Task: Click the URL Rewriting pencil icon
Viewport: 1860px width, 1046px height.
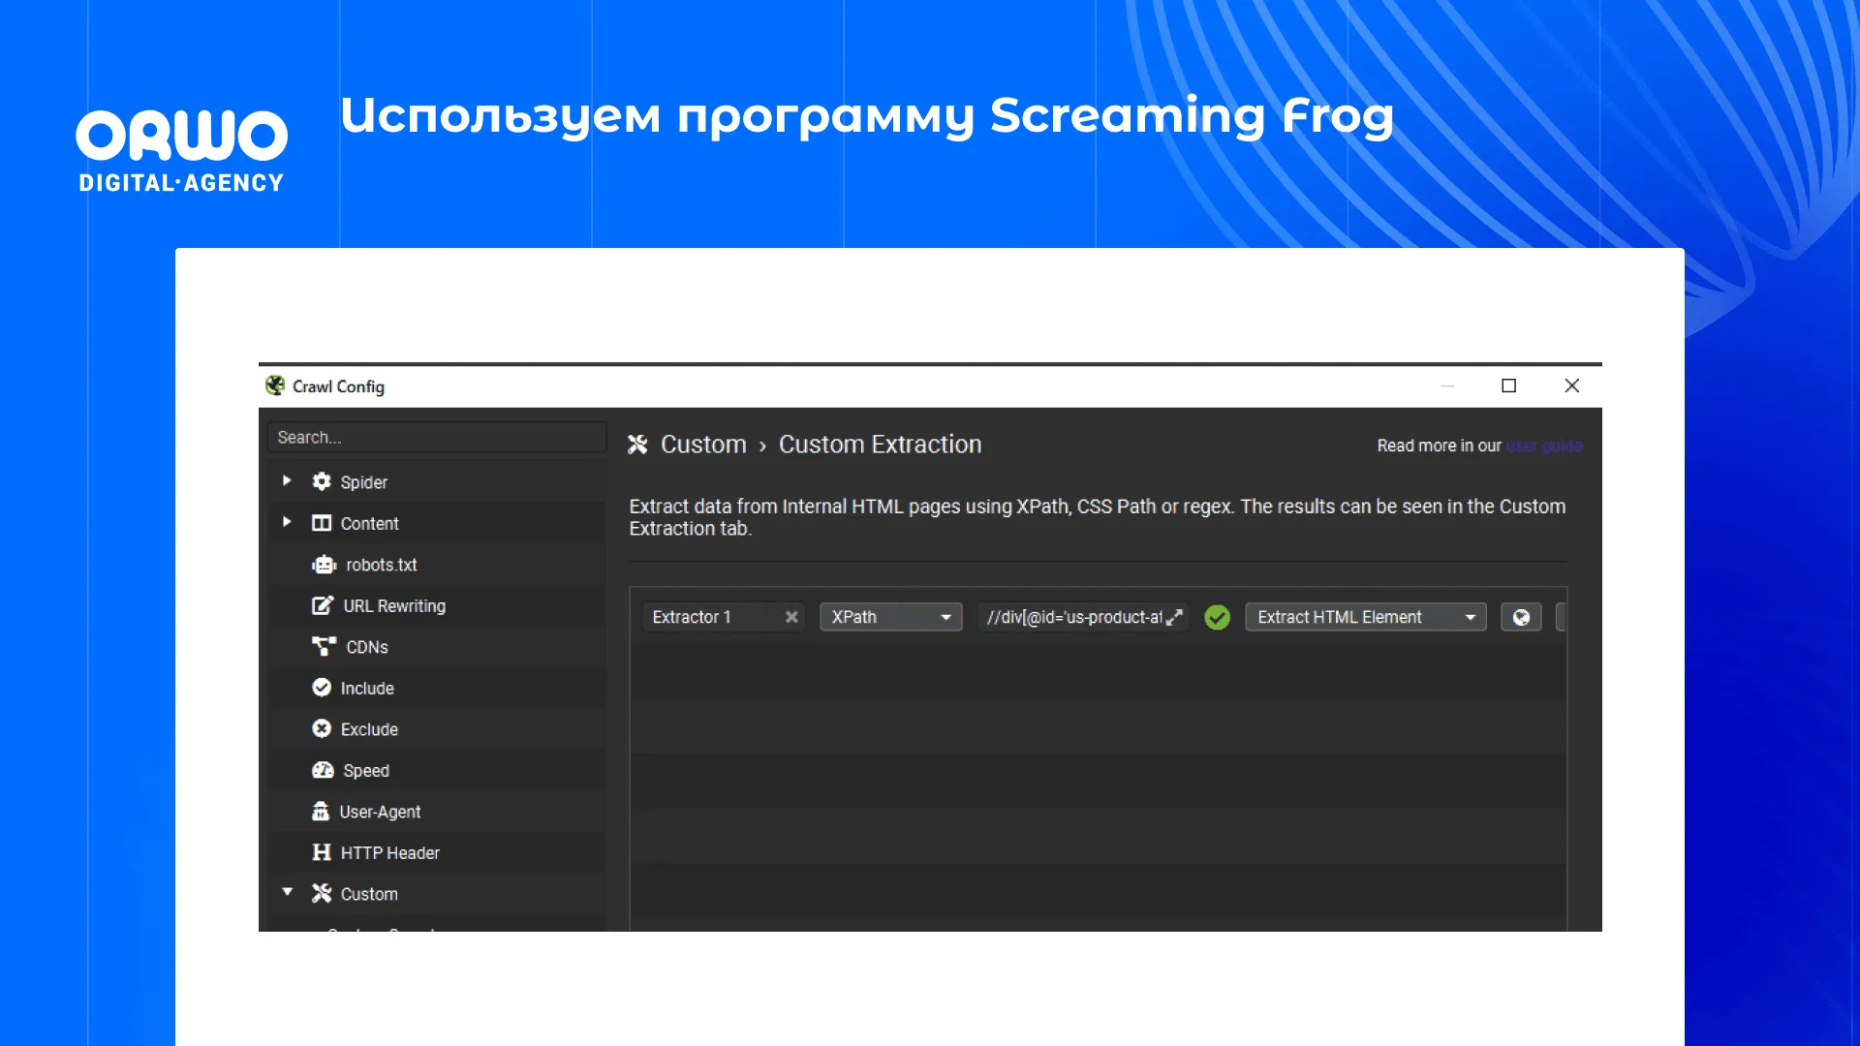Action: click(323, 605)
